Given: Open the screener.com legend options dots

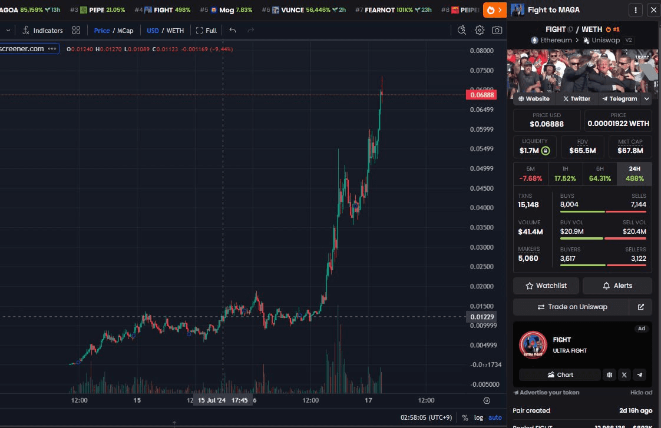Looking at the screenshot, I should point(52,48).
